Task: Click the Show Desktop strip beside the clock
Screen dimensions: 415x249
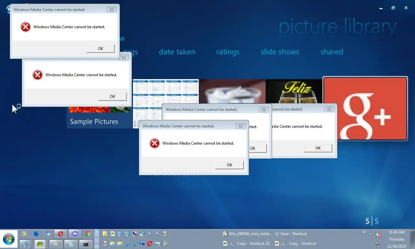Action: coord(412,239)
